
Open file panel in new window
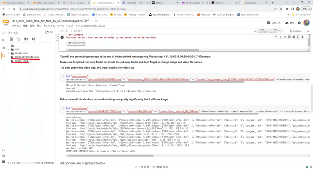[47, 32]
